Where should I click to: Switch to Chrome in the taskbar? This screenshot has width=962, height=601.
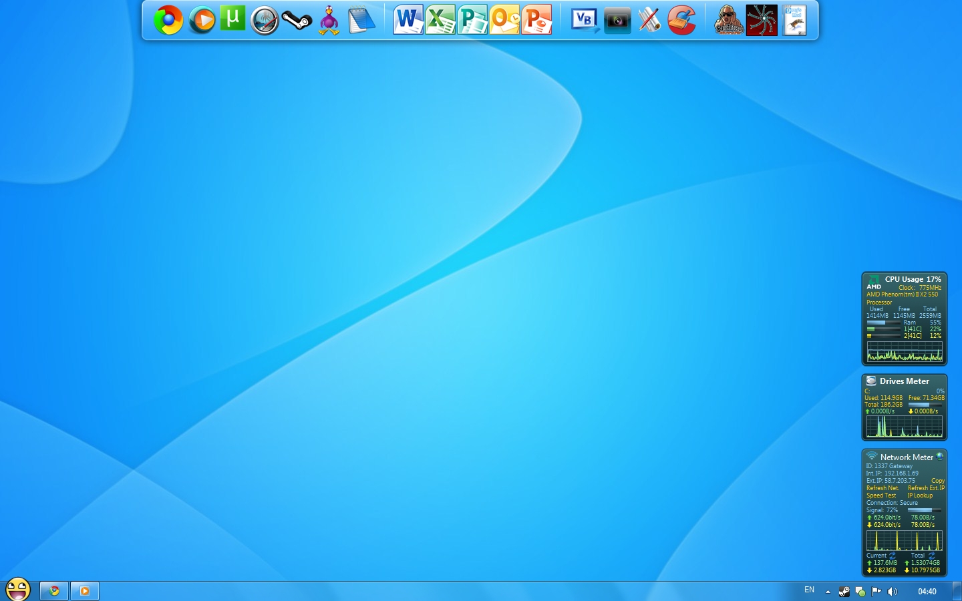(x=53, y=591)
